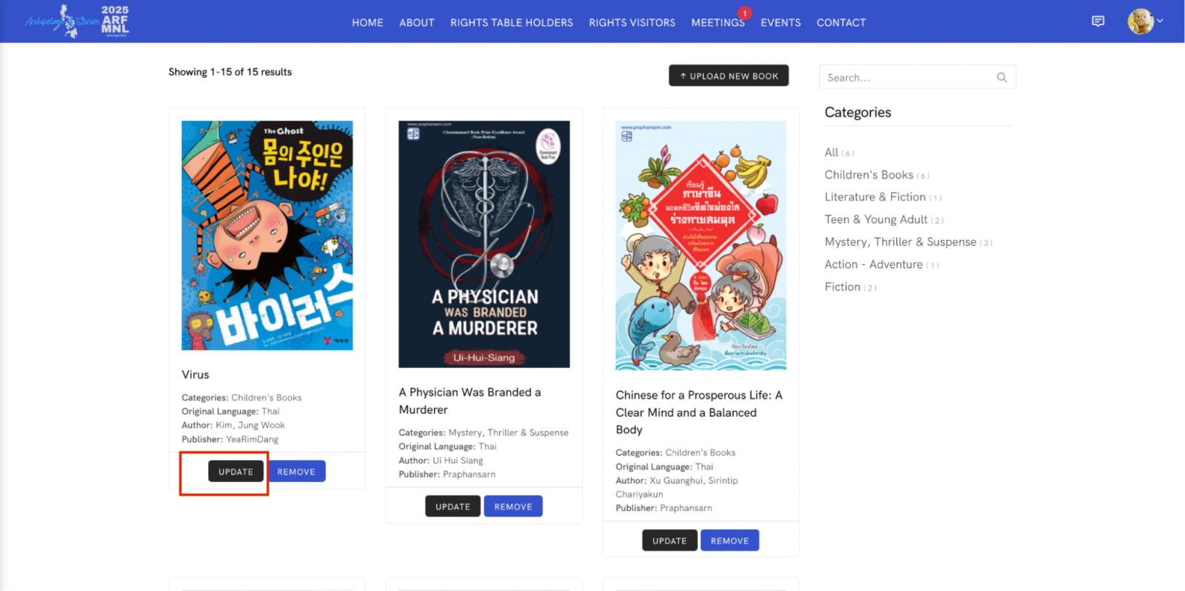The height and width of the screenshot is (591, 1185).
Task: Open the chat messages icon
Action: pos(1098,21)
